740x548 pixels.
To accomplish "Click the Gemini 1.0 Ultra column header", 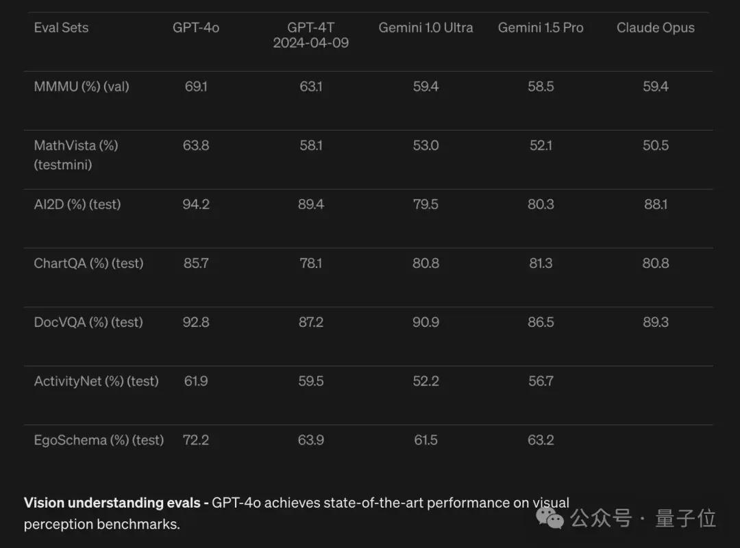I will point(425,27).
